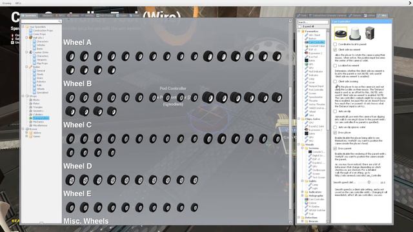Pick the last wheel in the Wheel E row
This screenshot has height=232, width=413.
194,208
